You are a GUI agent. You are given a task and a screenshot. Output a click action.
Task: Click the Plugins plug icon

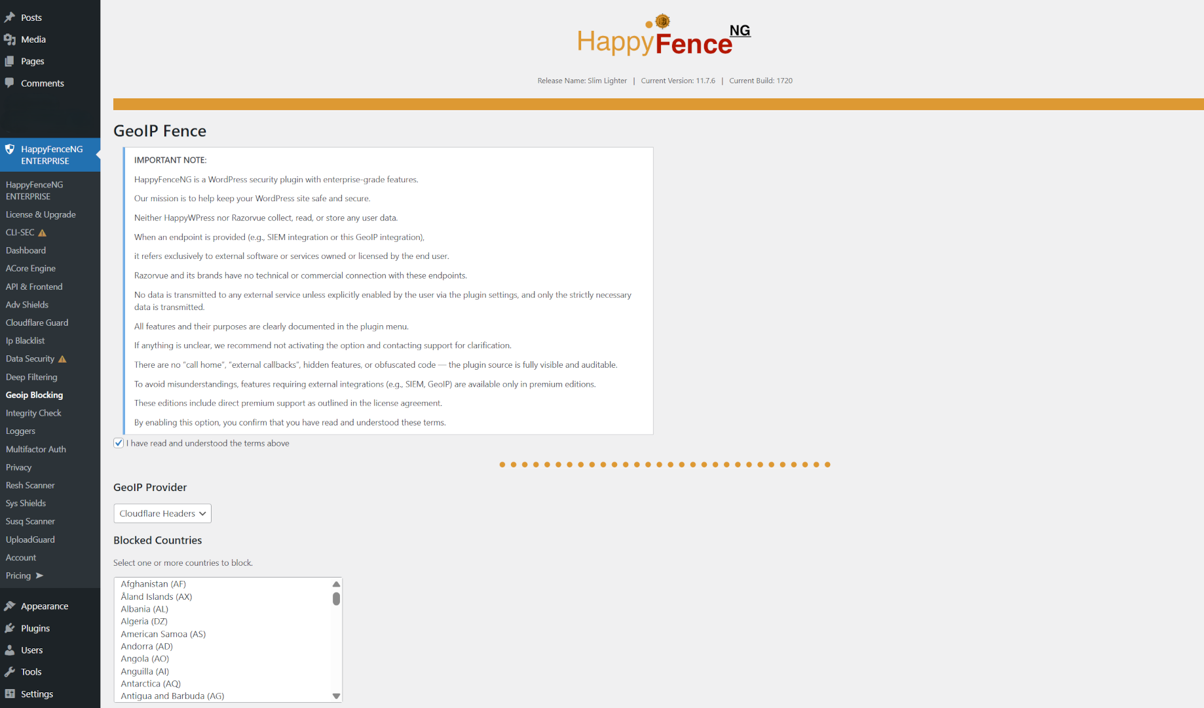tap(10, 628)
